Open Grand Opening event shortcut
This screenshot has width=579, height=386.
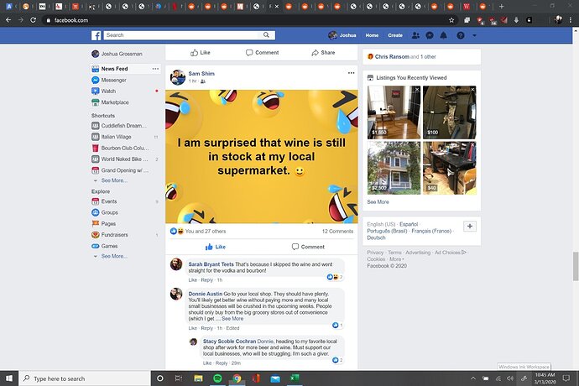click(125, 170)
